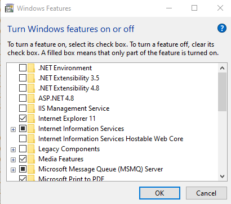The height and width of the screenshot is (204, 231).
Task: Expand the Media Features node
Action: click(x=13, y=160)
